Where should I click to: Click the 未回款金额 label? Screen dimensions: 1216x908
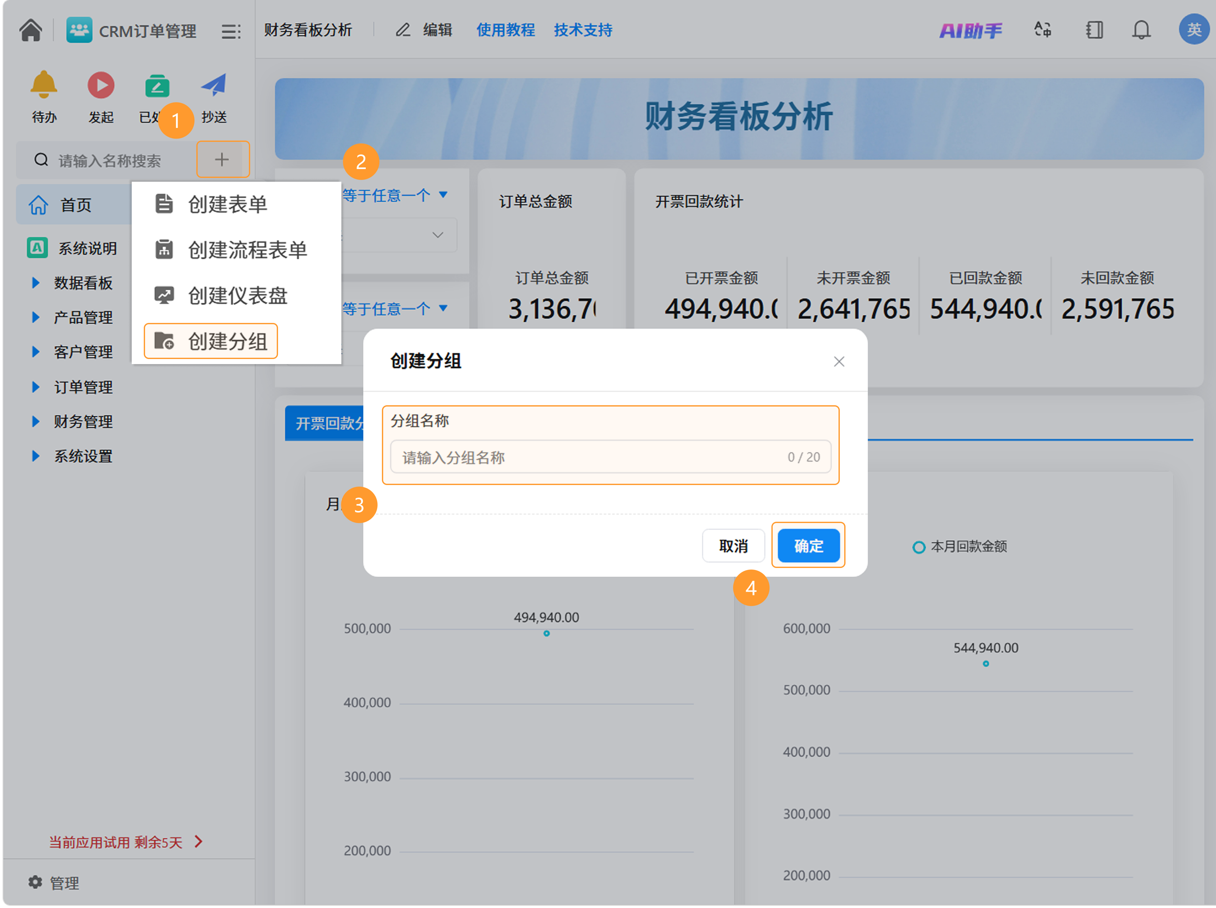tap(1118, 278)
